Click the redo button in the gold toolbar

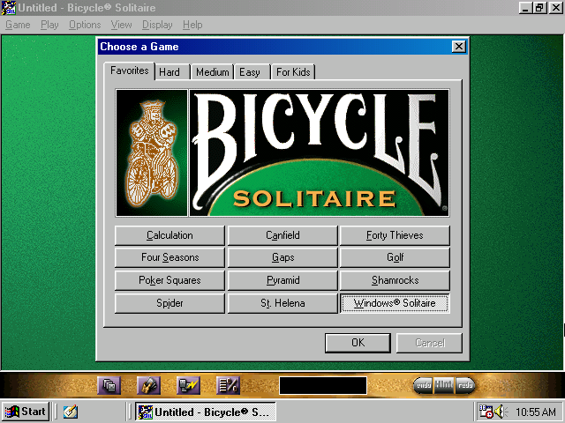[465, 385]
